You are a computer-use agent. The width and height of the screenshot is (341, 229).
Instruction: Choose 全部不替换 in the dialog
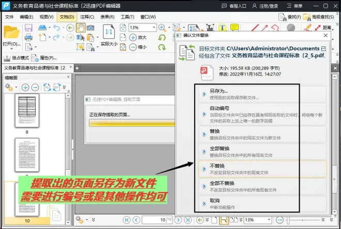point(262,186)
